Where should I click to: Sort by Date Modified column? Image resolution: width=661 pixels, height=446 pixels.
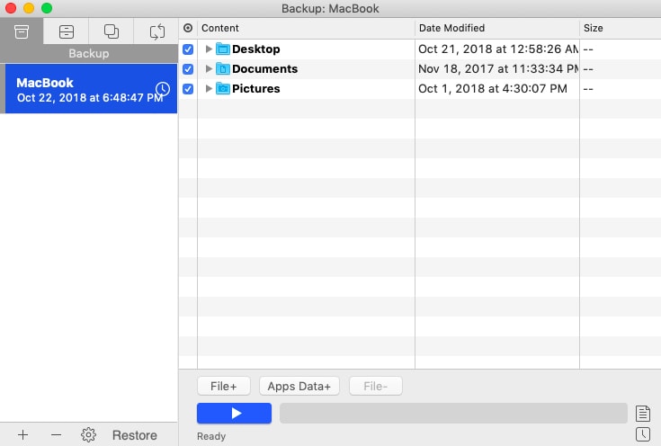(x=497, y=28)
